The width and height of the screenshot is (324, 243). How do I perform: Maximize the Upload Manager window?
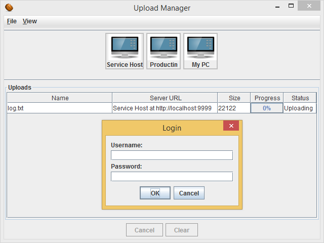[291, 6]
